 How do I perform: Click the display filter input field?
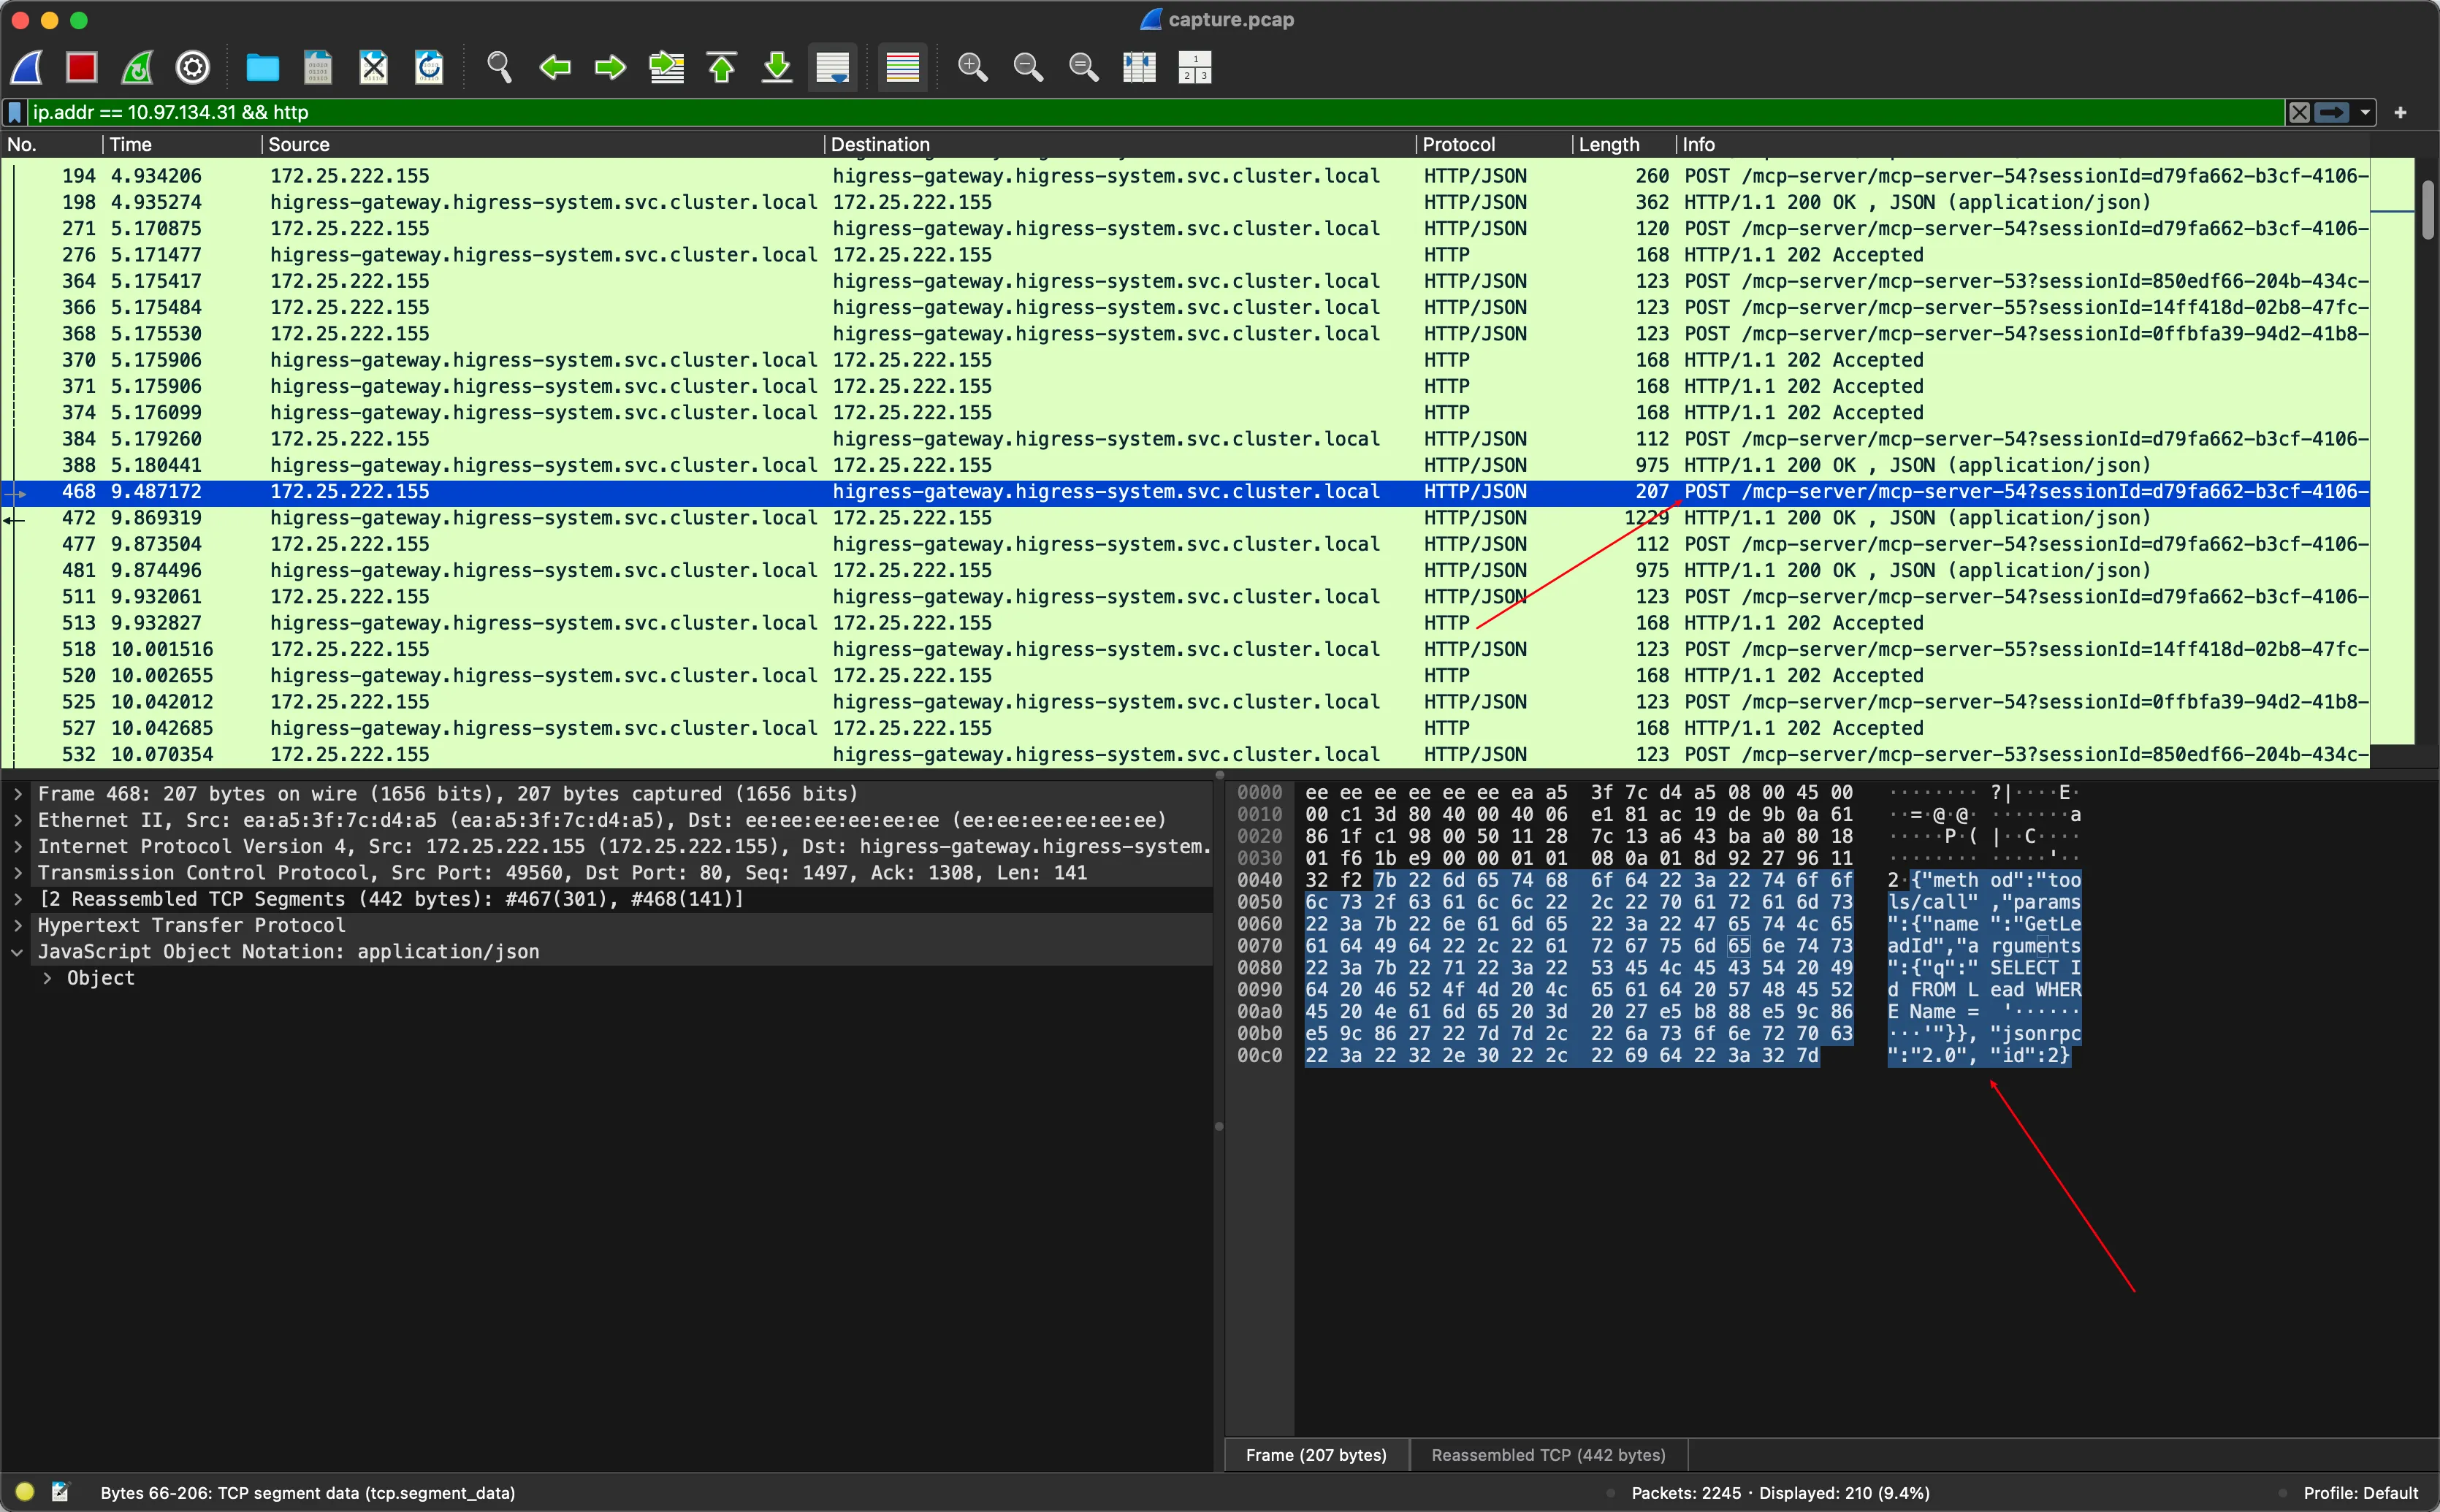point(1155,112)
